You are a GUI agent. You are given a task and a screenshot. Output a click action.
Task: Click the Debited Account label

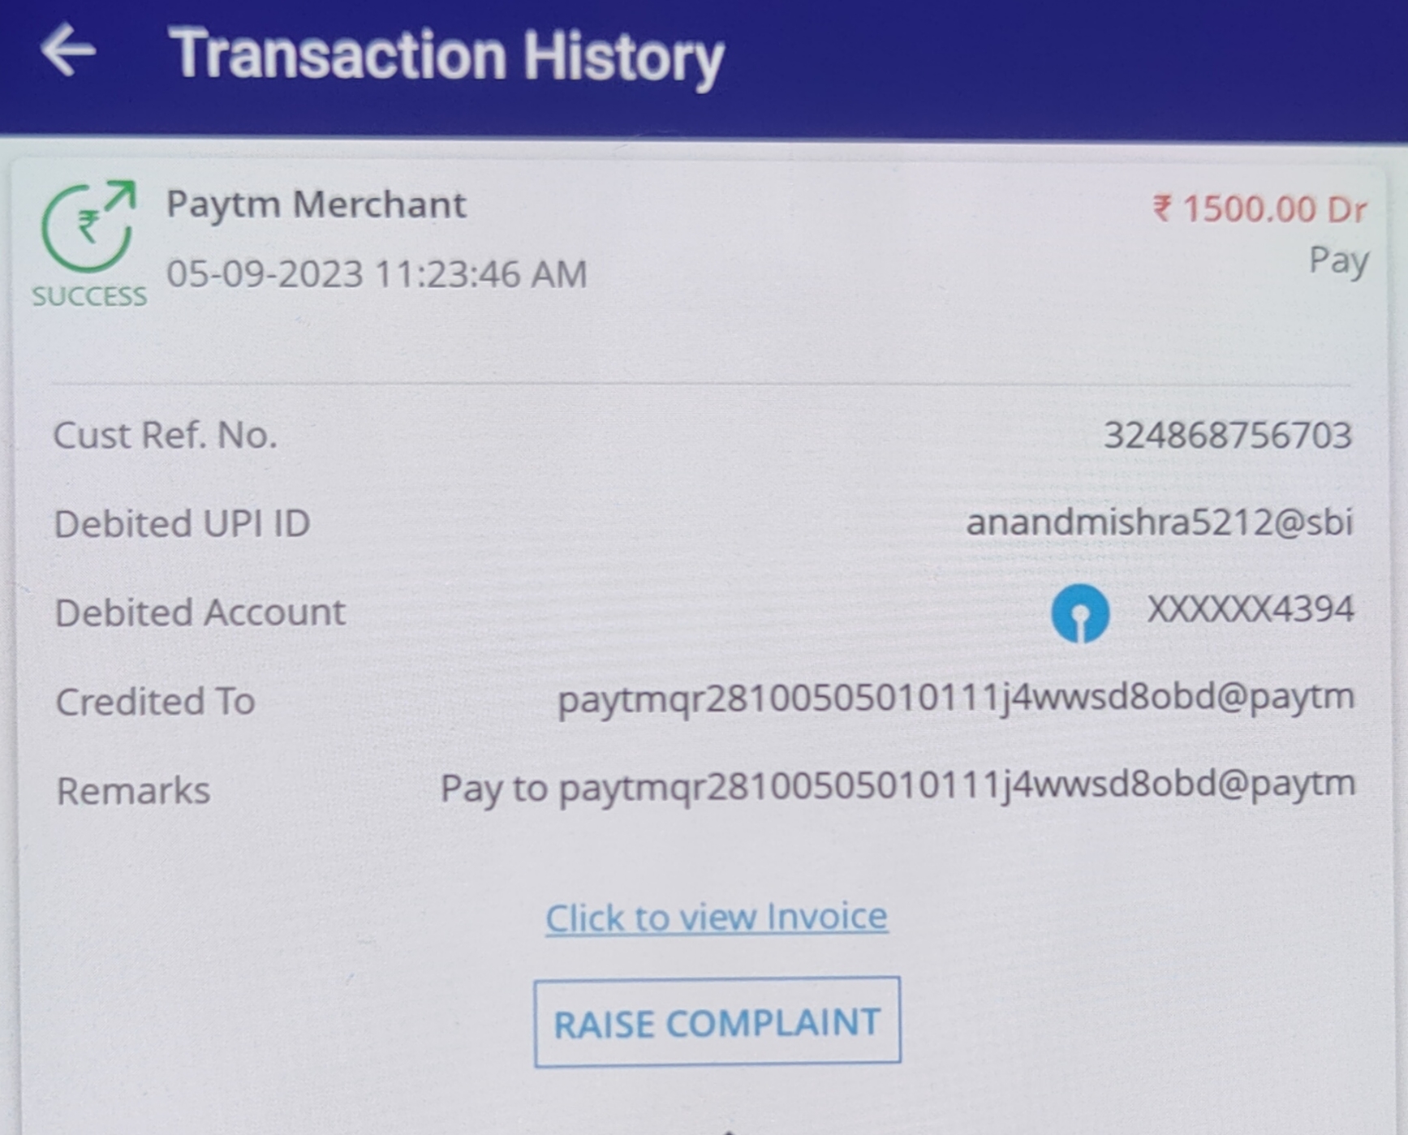[200, 613]
